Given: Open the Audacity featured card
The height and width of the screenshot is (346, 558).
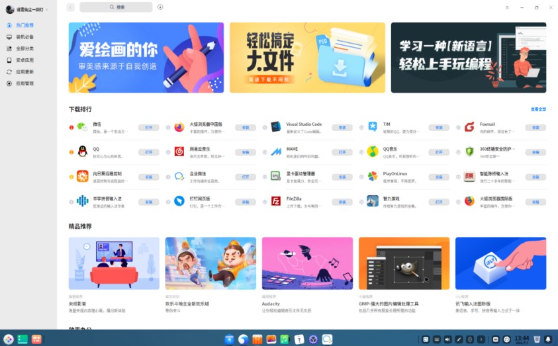Looking at the screenshot, I should [x=308, y=263].
